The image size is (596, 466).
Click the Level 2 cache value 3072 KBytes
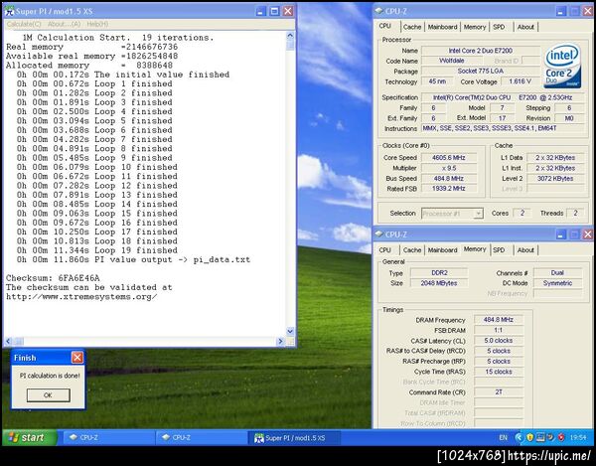tap(555, 178)
